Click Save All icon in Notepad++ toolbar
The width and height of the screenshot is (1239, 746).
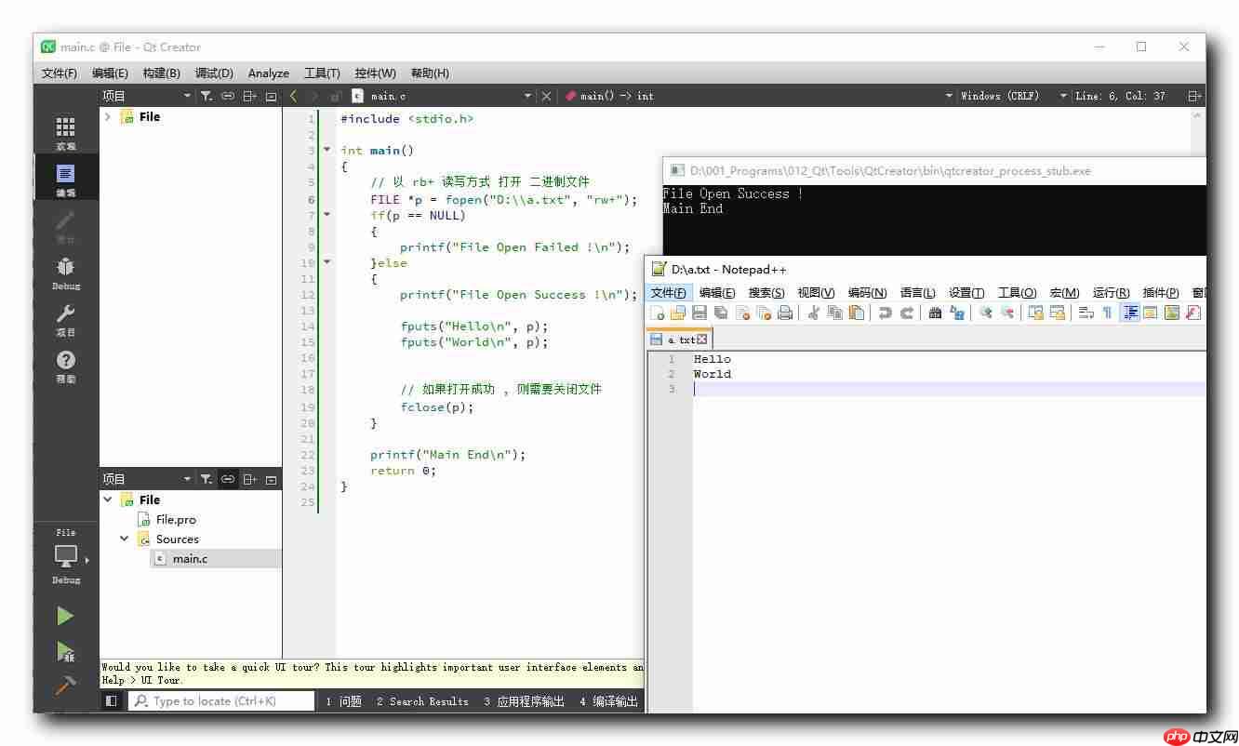coord(721,313)
